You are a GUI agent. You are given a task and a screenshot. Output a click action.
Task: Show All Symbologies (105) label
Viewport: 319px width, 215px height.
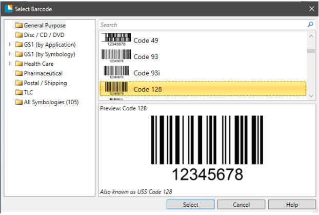tap(51, 102)
